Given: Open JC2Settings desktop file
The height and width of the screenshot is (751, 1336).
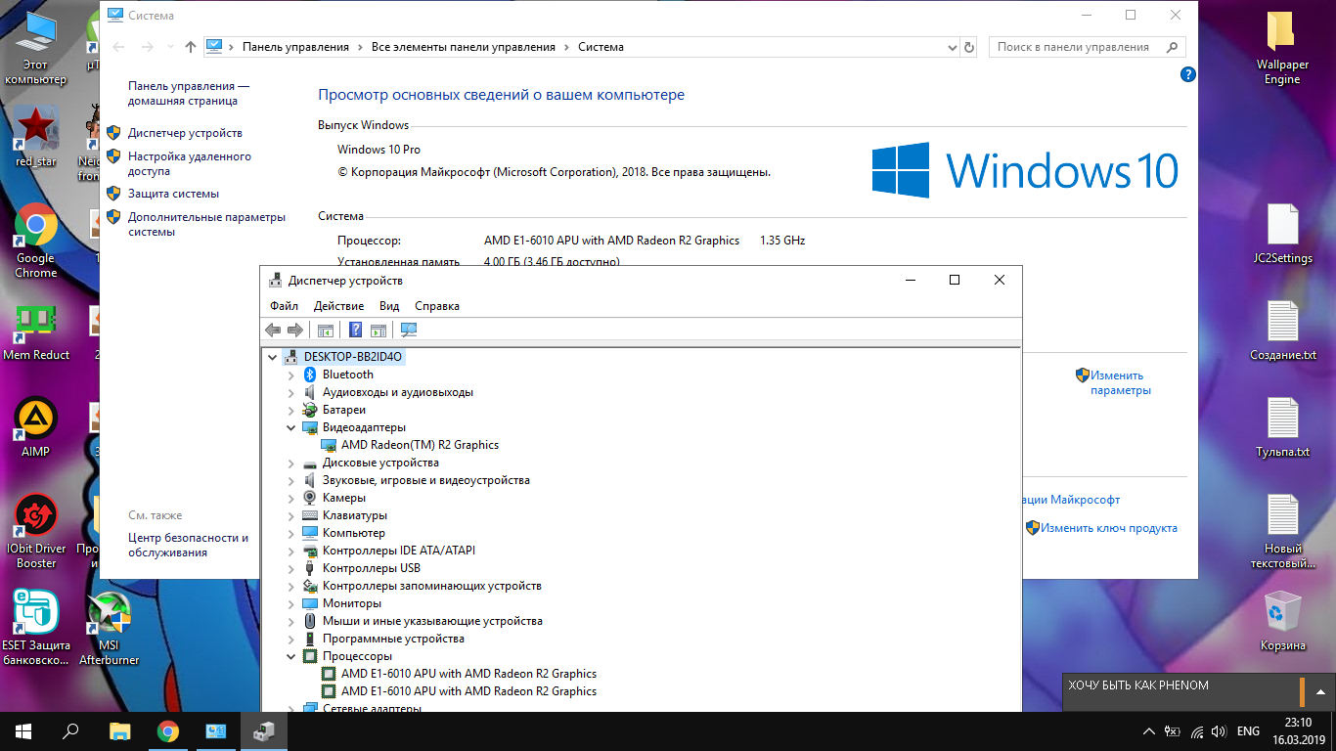Looking at the screenshot, I should (1282, 235).
